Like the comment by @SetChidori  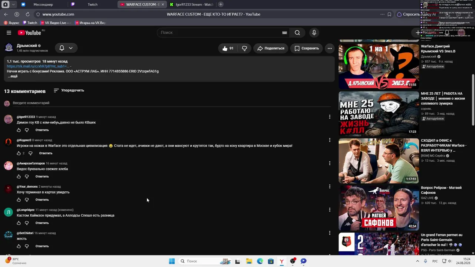(x=19, y=246)
